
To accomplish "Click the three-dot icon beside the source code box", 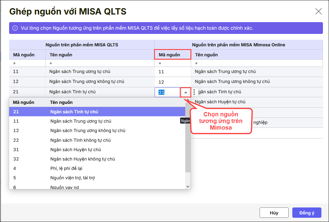I will [194, 92].
